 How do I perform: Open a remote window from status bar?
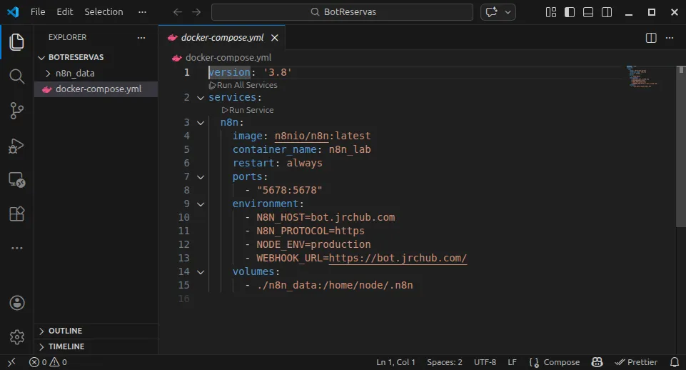coord(11,362)
